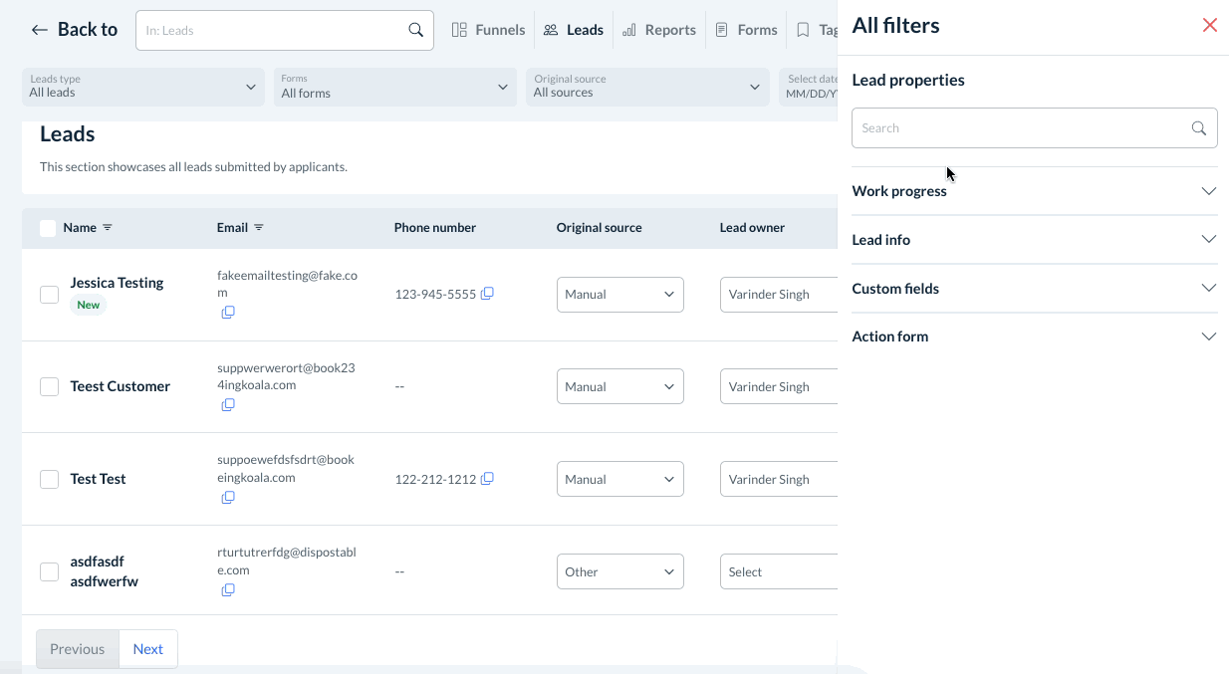Select the Test Test row checkbox
Screen dimensions: 1229x674
pyautogui.click(x=49, y=479)
